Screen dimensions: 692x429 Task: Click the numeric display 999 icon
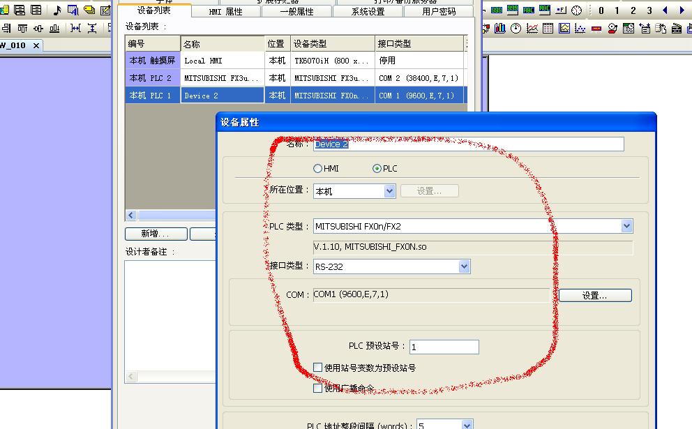[x=496, y=10]
